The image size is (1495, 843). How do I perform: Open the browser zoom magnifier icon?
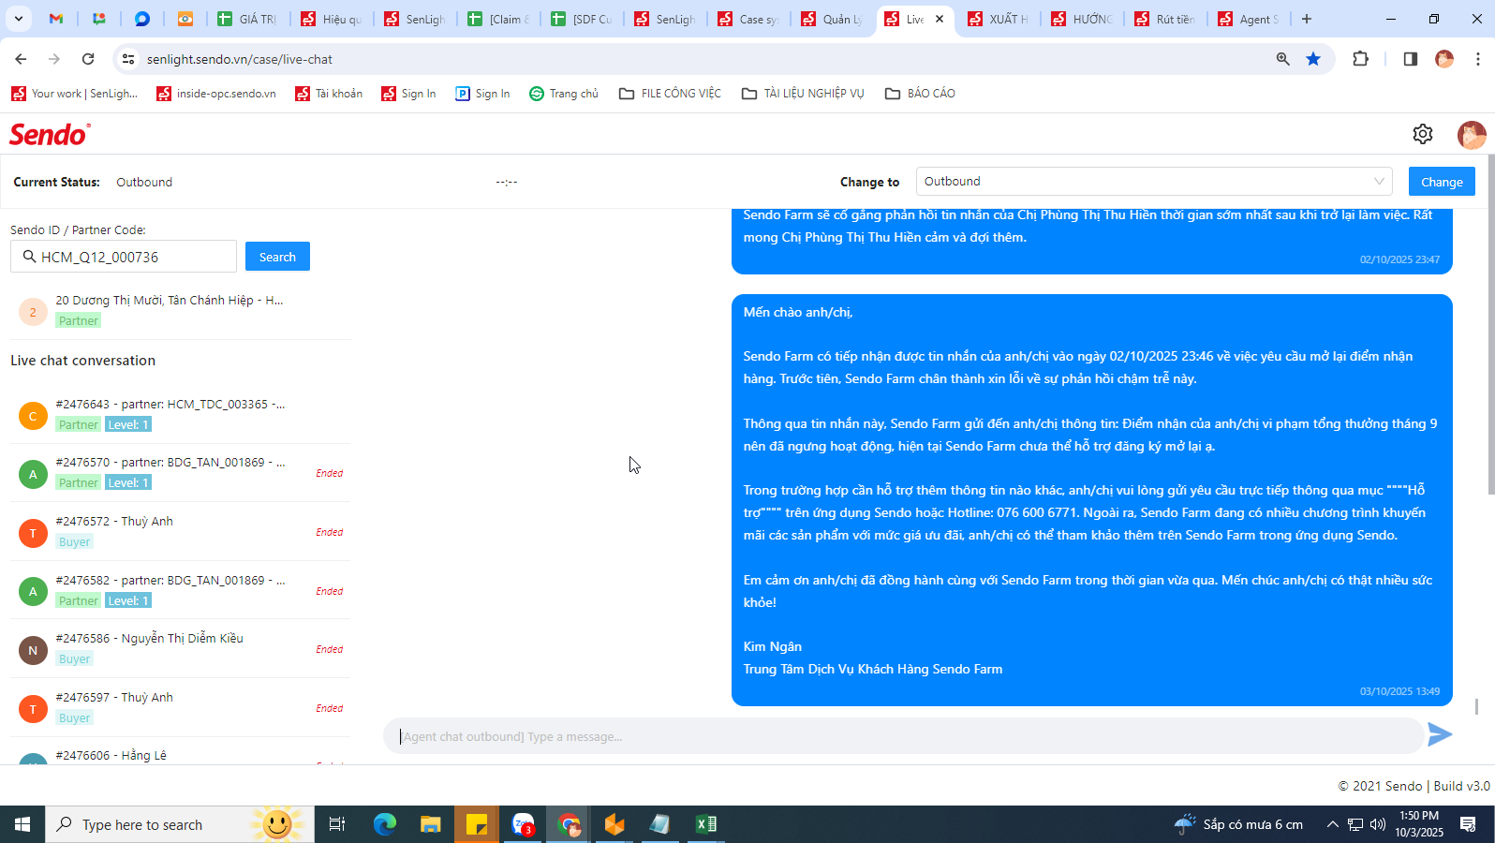1282,59
